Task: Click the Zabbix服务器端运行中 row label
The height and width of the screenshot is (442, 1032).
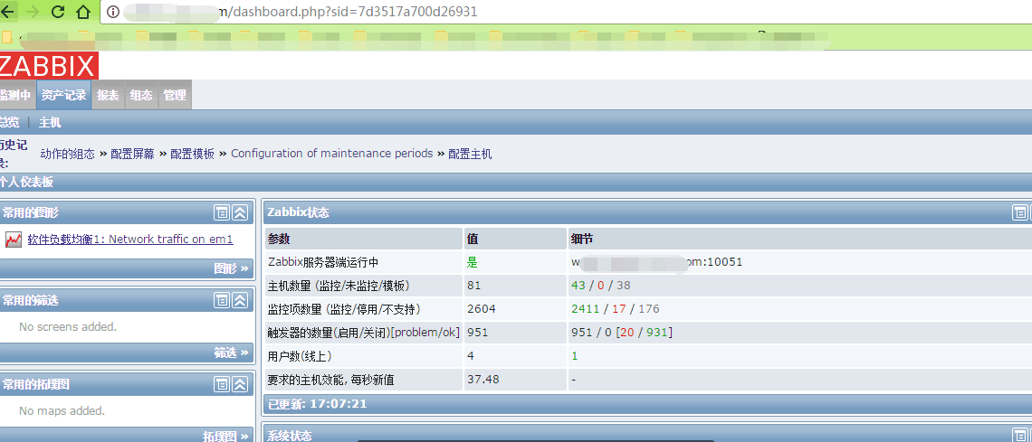Action: pyautogui.click(x=323, y=262)
